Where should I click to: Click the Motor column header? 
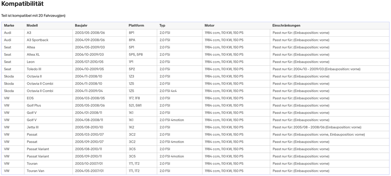209,26
